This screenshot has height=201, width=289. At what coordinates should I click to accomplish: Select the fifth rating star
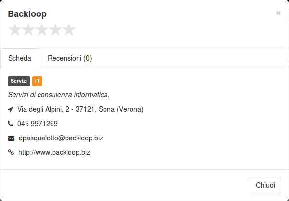click(x=69, y=30)
